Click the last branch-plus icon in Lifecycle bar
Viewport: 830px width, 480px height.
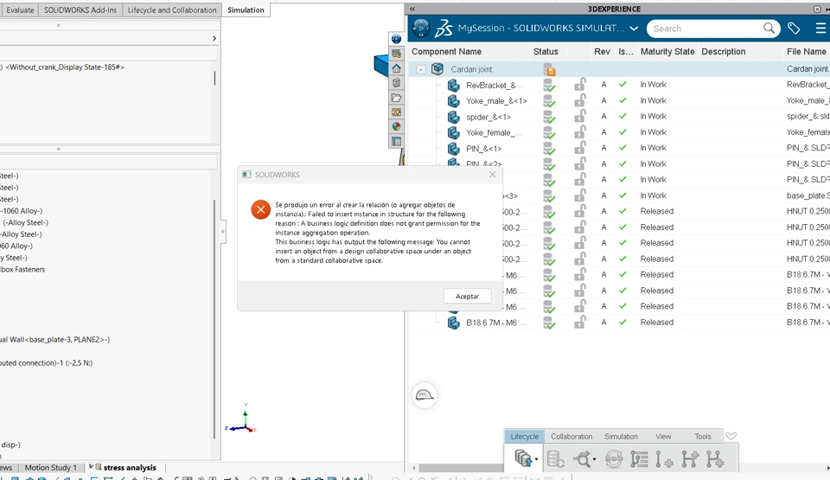pos(715,458)
